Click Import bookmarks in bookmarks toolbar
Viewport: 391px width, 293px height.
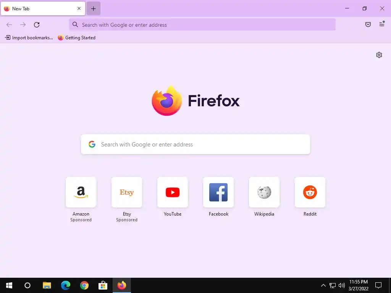(x=29, y=38)
